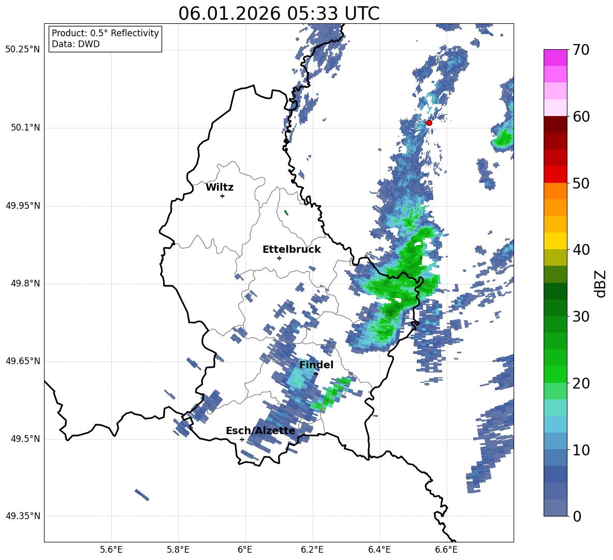Click the Findel cross marker

coord(316,374)
